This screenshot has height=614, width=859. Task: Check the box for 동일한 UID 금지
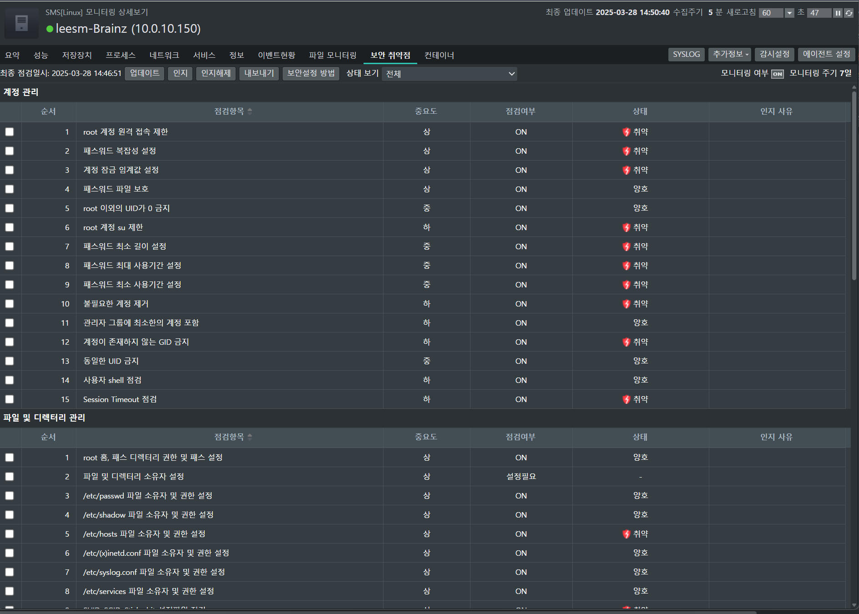click(x=10, y=361)
